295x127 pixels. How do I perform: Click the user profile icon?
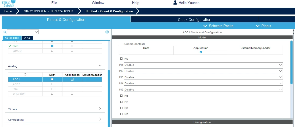point(175,2)
